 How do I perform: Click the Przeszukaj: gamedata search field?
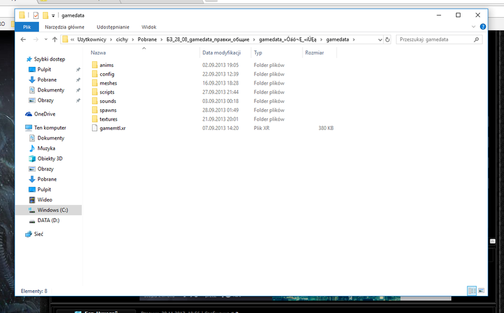[x=435, y=39]
